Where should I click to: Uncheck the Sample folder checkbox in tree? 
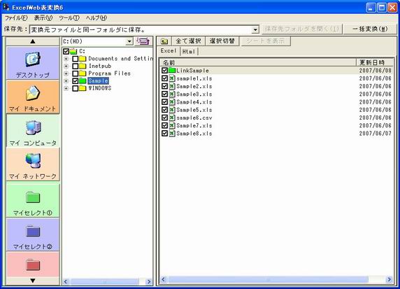coord(76,81)
